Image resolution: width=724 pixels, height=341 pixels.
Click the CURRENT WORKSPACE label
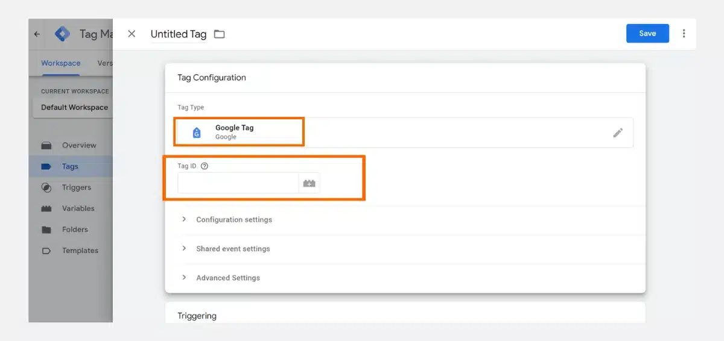[x=75, y=92]
